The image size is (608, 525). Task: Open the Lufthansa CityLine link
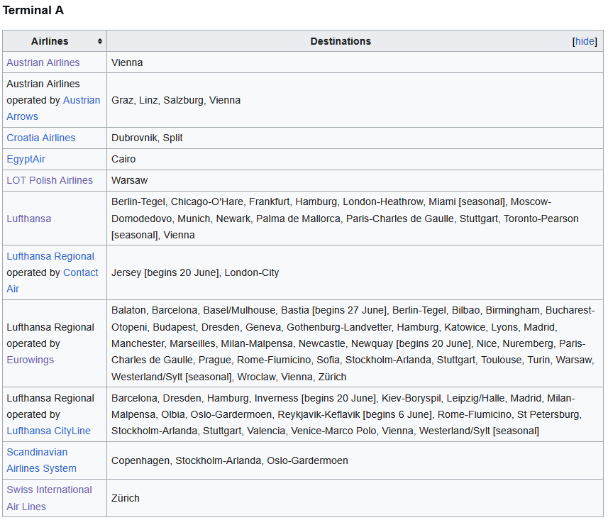pyautogui.click(x=49, y=431)
